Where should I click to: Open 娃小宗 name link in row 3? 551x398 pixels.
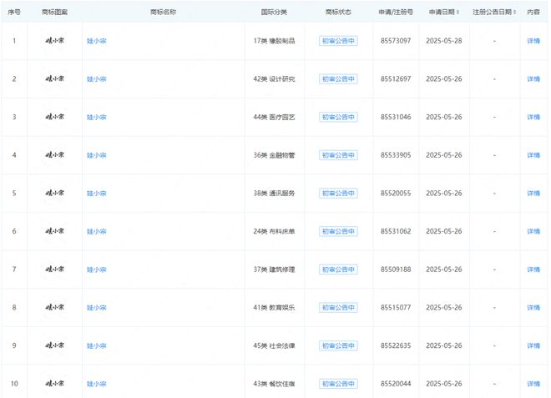97,117
